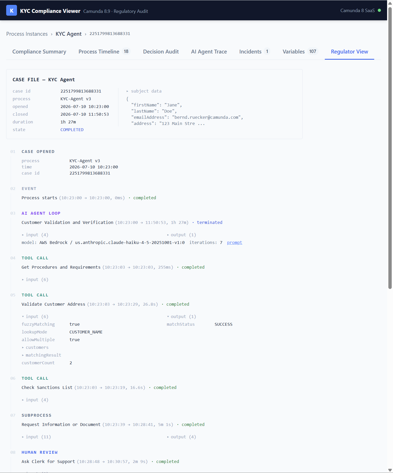Screen dimensions: 393x473
Task: Select the Regulator View tab
Action: tap(349, 52)
